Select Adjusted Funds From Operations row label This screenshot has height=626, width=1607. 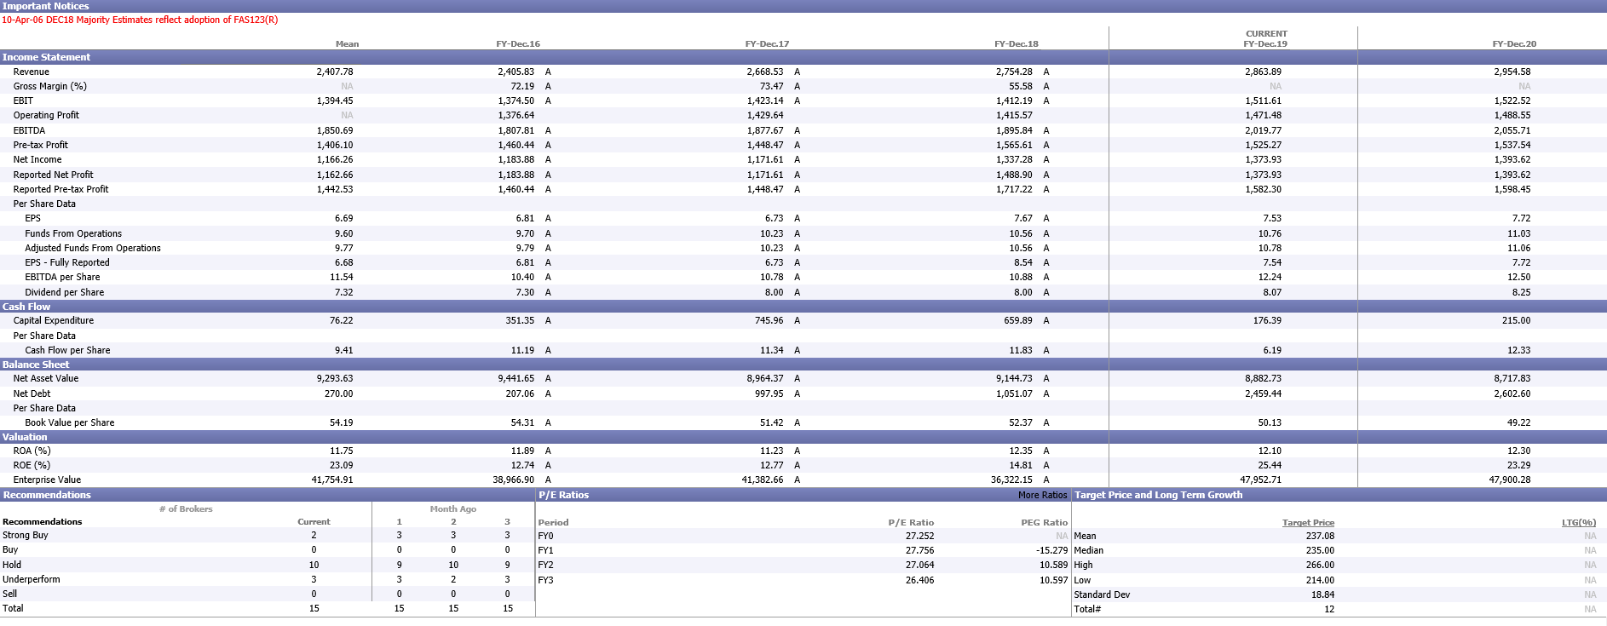(93, 248)
